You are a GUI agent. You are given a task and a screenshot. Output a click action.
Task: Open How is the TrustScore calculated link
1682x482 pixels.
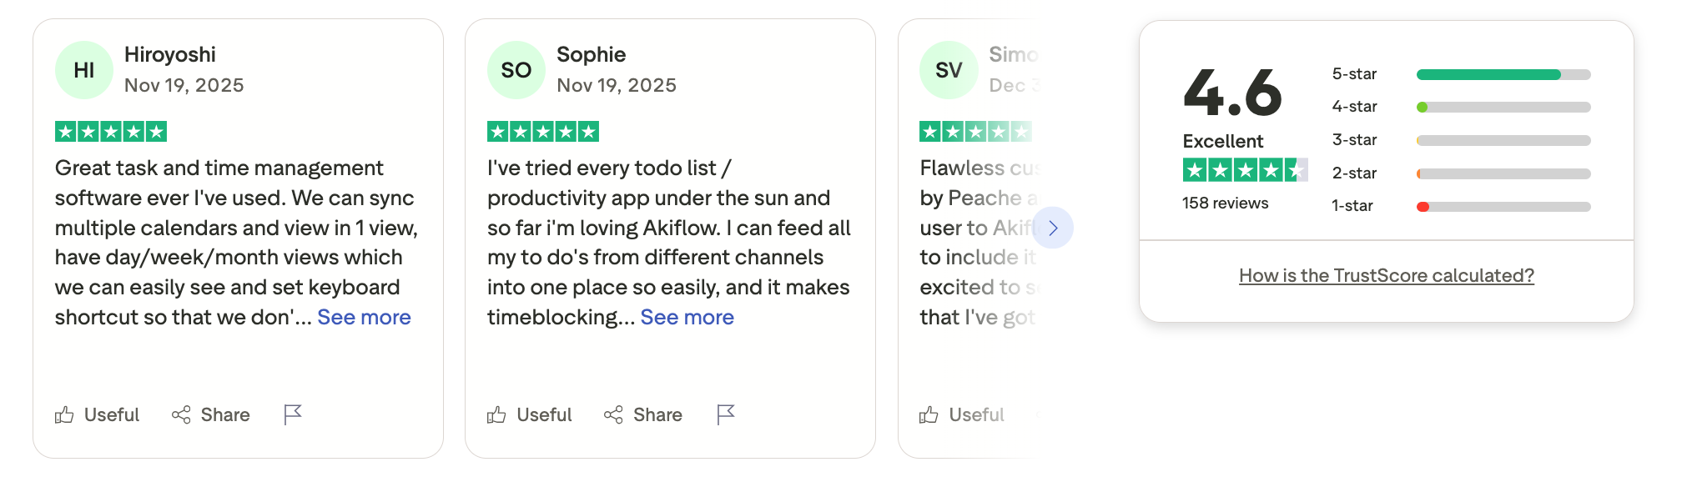pos(1385,275)
